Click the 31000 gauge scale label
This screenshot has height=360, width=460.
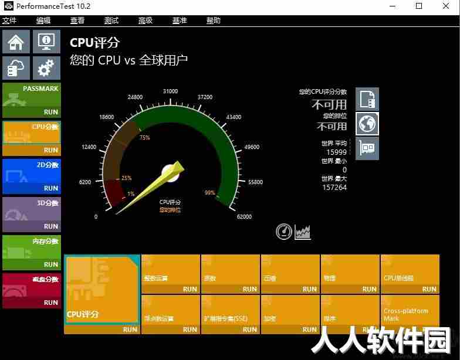coord(170,91)
